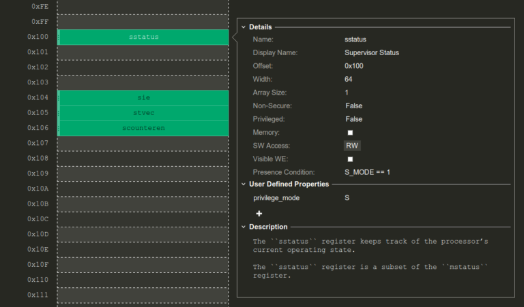The image size is (524, 307).
Task: Click the drag handle of sstatus register
Action: (59, 37)
